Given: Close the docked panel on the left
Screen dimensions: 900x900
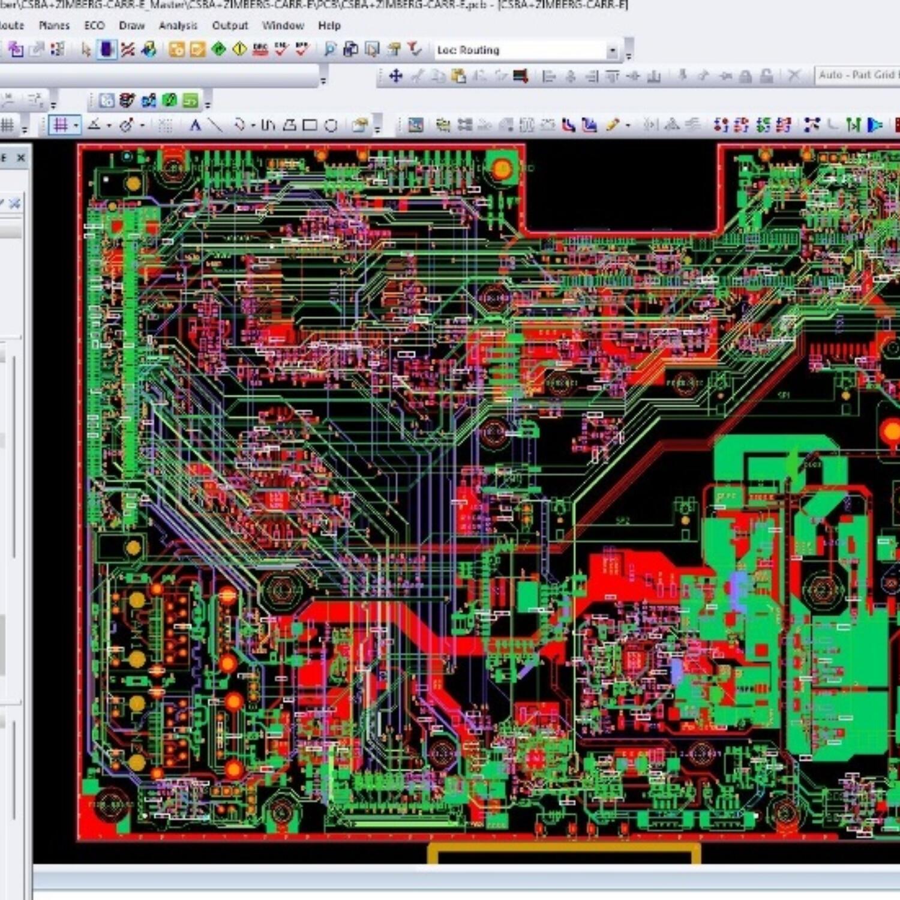Looking at the screenshot, I should 21,158.
